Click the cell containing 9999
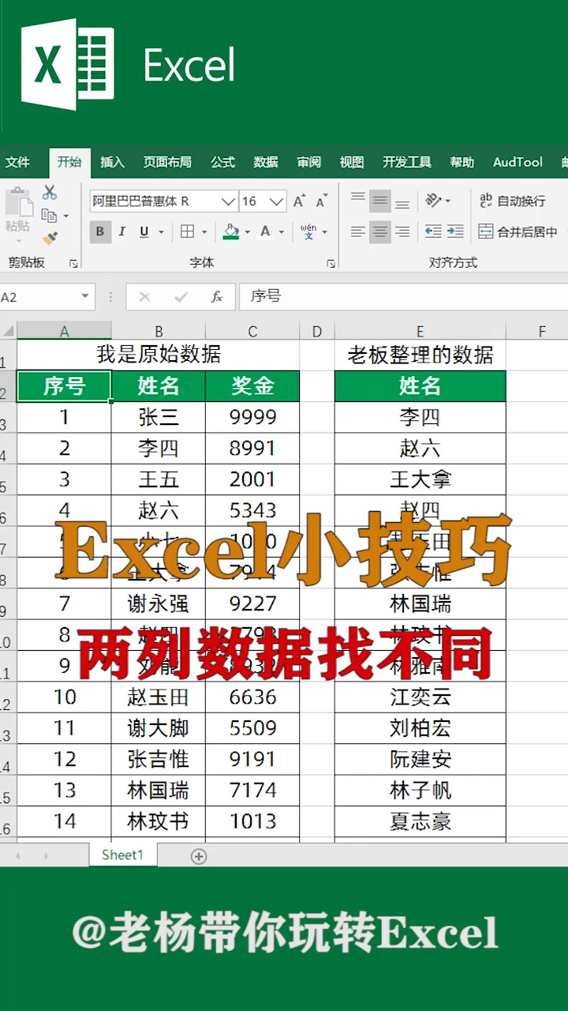This screenshot has height=1011, width=568. (x=252, y=417)
